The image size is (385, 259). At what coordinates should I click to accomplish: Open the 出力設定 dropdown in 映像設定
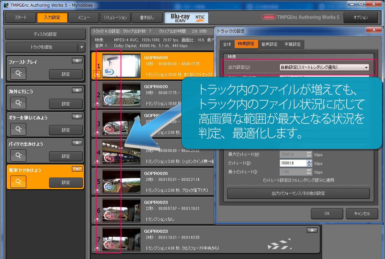point(365,67)
